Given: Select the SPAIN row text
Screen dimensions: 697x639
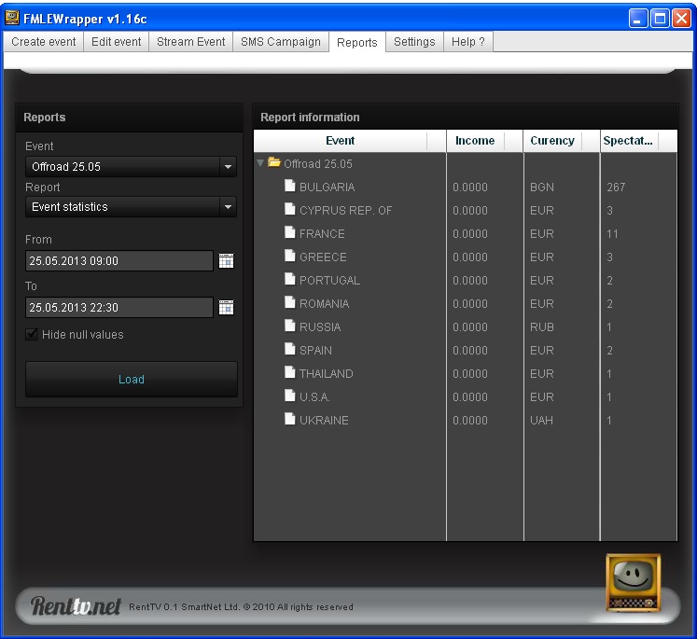Looking at the screenshot, I should 315,350.
